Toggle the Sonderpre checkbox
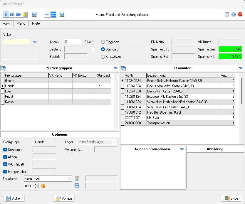The height and width of the screenshot is (204, 245). tap(5, 149)
